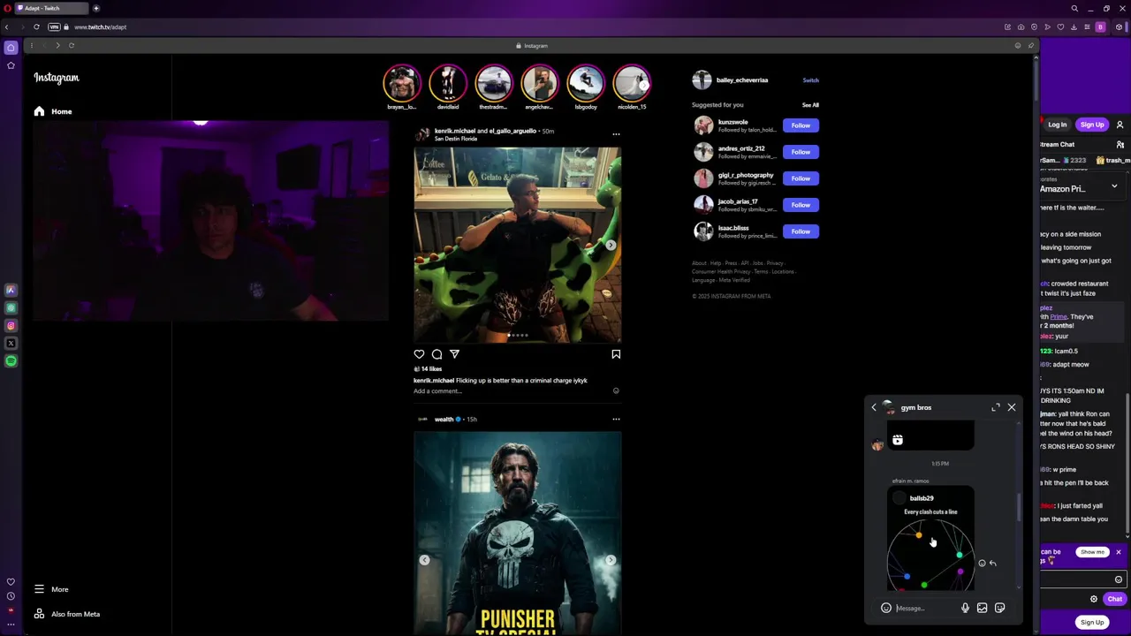
Task: Open Twitch chat emote picker
Action: point(1119,579)
